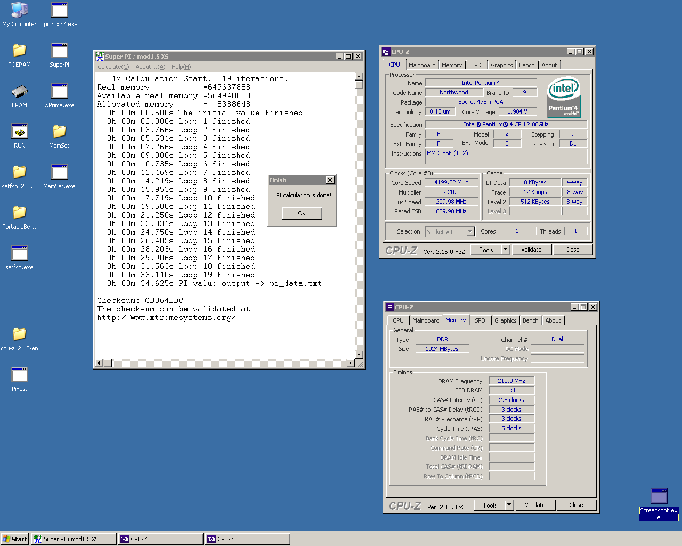Click DRAM Frequency value 210.0 MHz
Viewport: 682px width, 546px height.
pyautogui.click(x=511, y=381)
